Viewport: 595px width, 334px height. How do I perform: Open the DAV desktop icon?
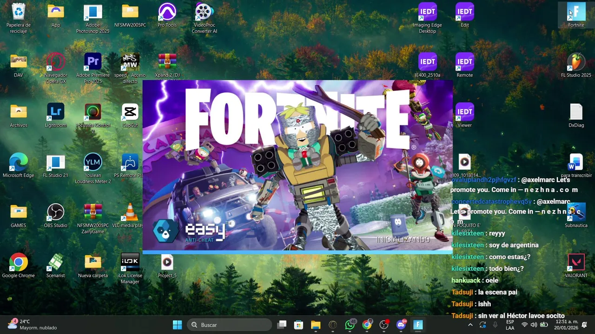(19, 65)
